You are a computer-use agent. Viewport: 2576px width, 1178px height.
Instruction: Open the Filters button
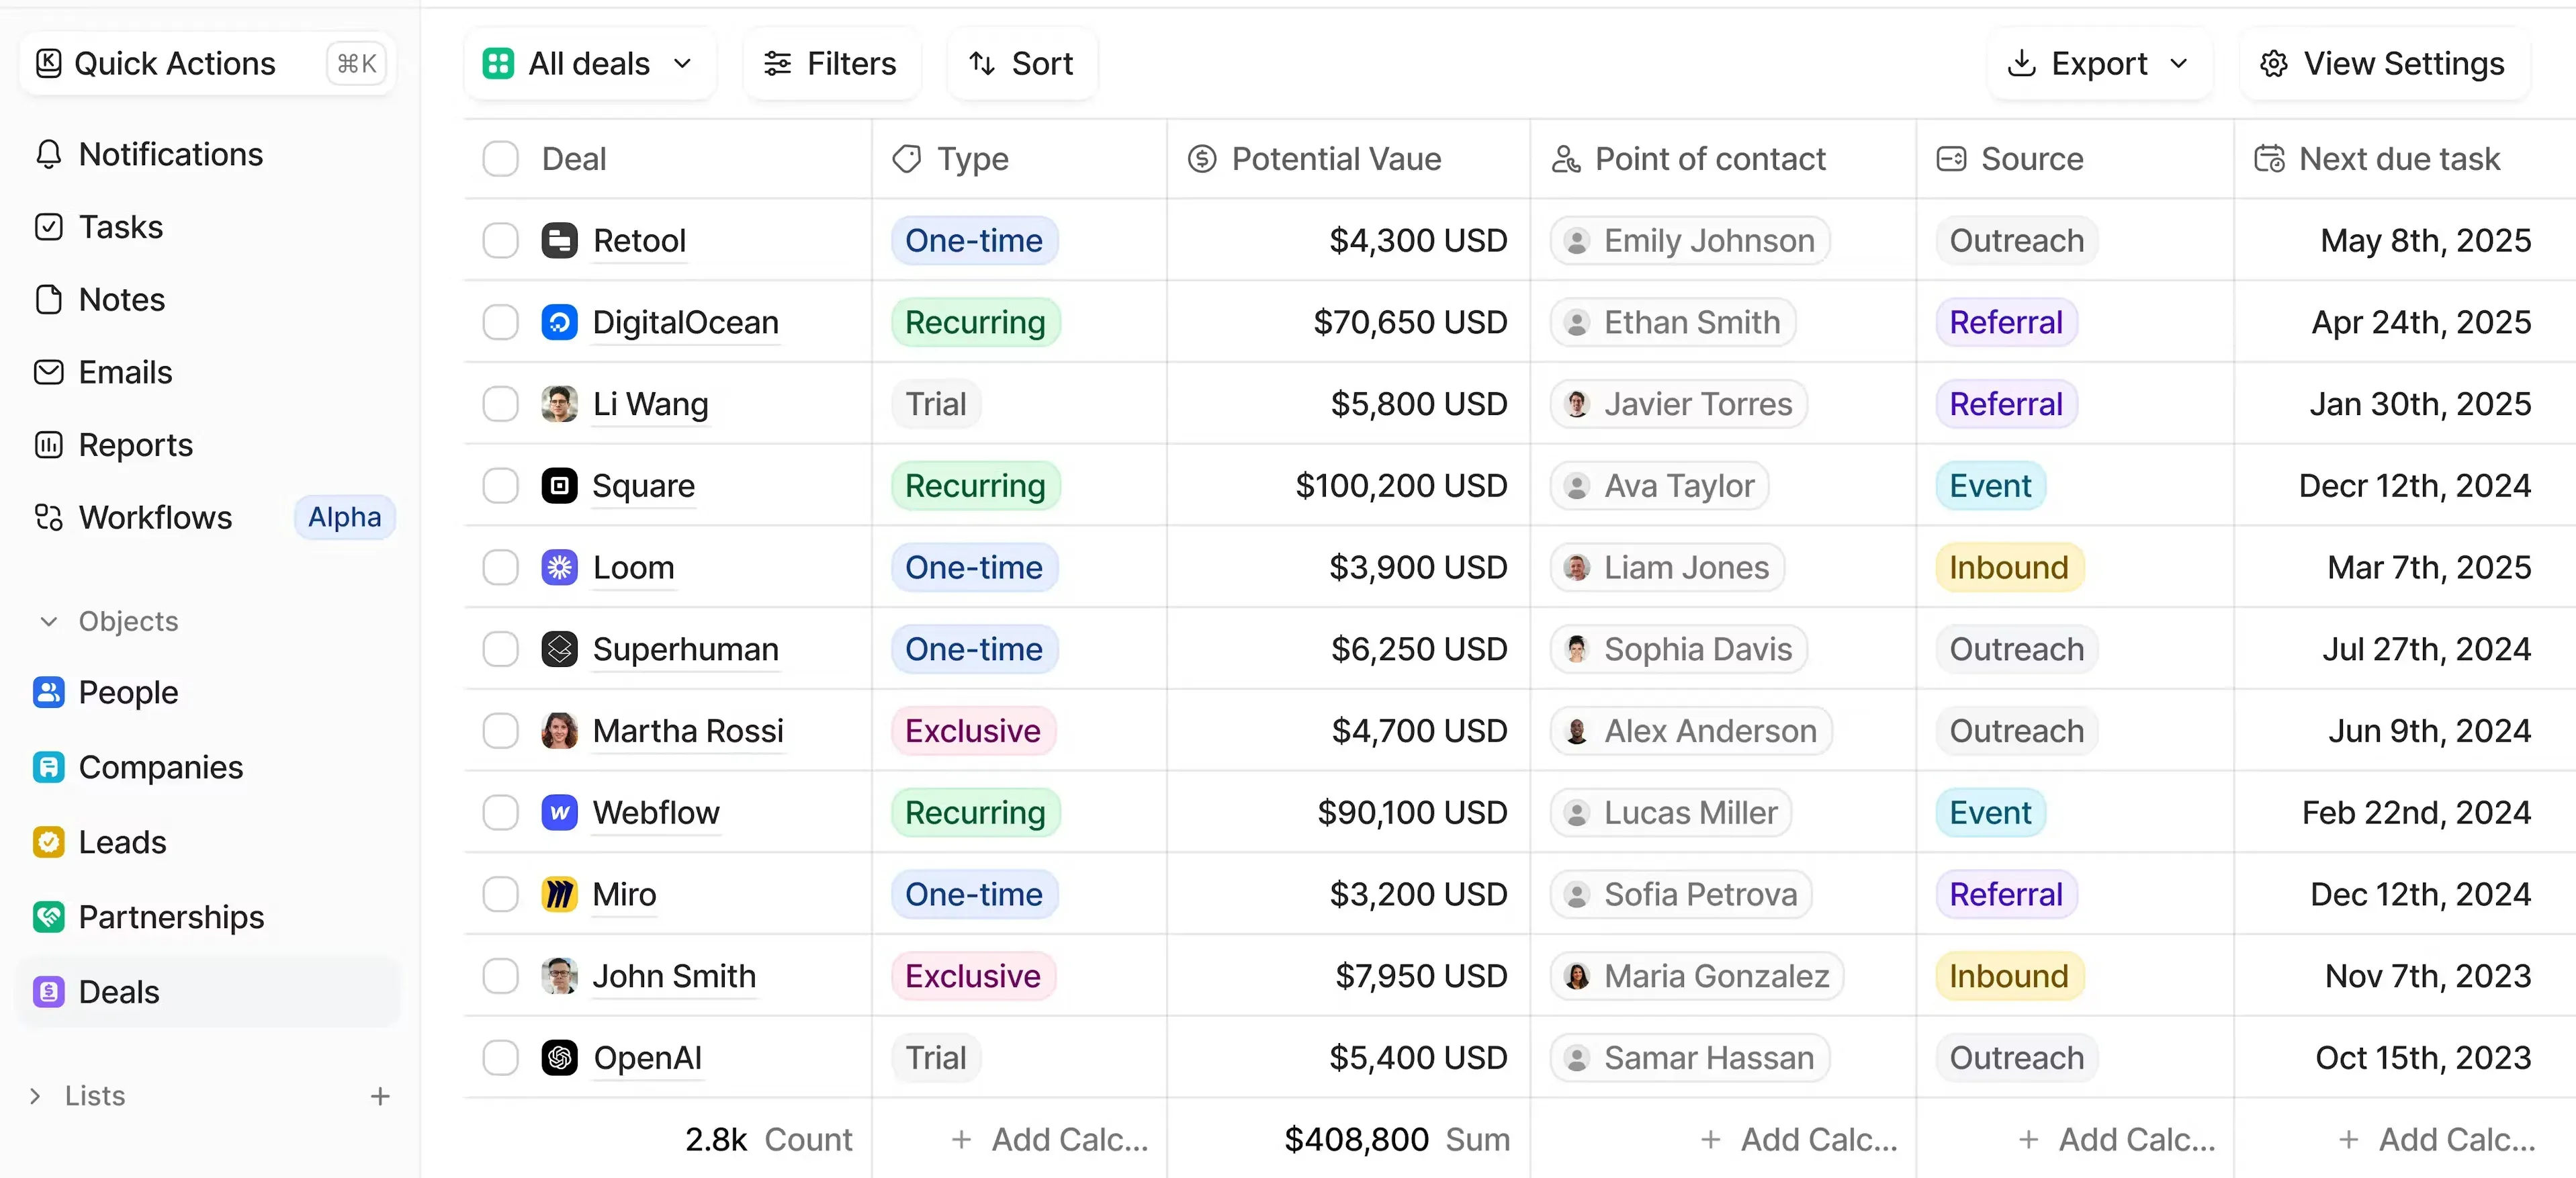point(830,64)
